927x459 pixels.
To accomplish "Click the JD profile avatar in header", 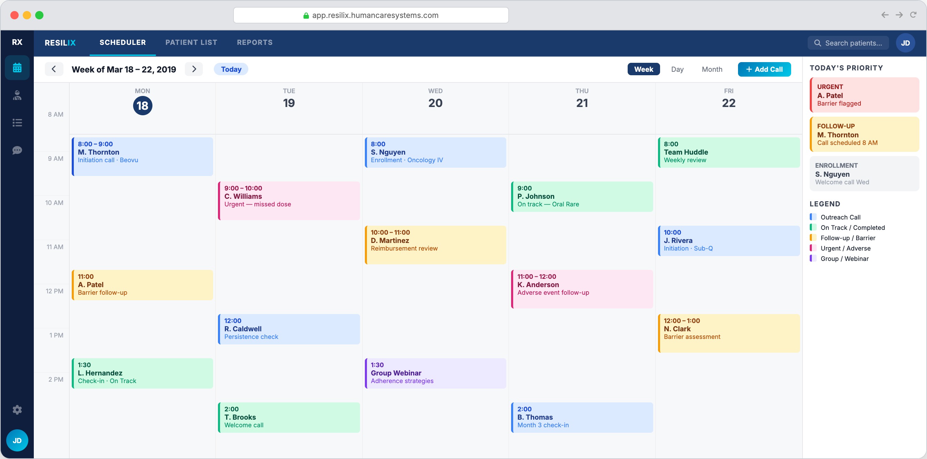I will click(905, 43).
